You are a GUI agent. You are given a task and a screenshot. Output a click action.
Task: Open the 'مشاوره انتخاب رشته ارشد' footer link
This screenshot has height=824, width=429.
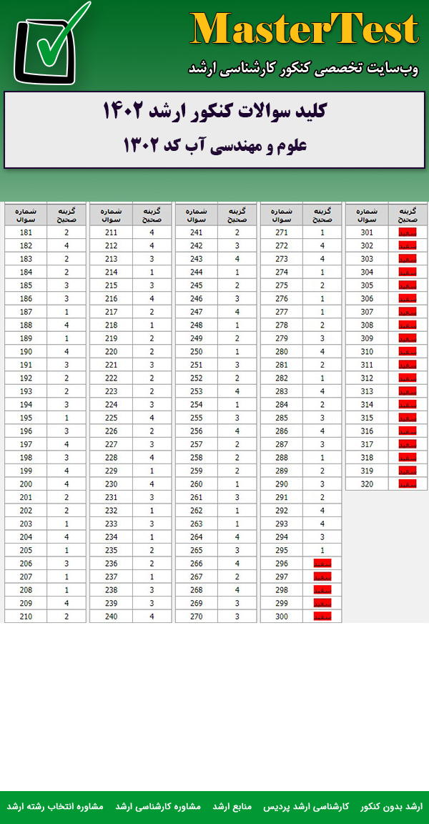[x=55, y=806]
